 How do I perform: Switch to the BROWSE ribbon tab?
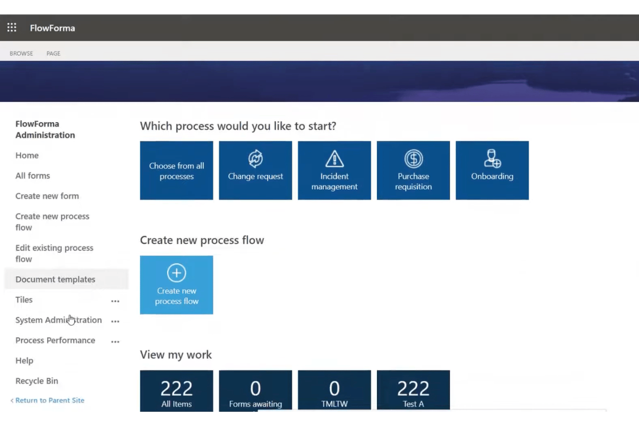point(21,54)
